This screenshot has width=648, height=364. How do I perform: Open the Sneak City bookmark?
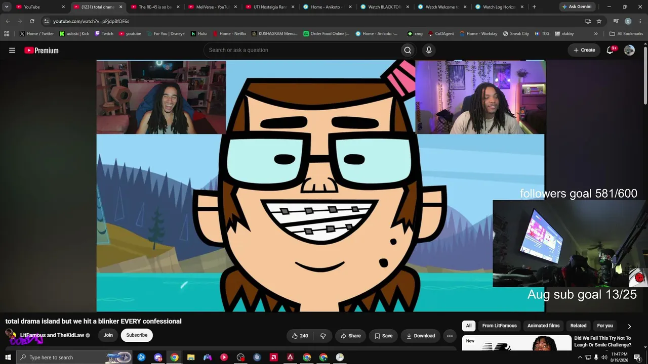click(515, 33)
